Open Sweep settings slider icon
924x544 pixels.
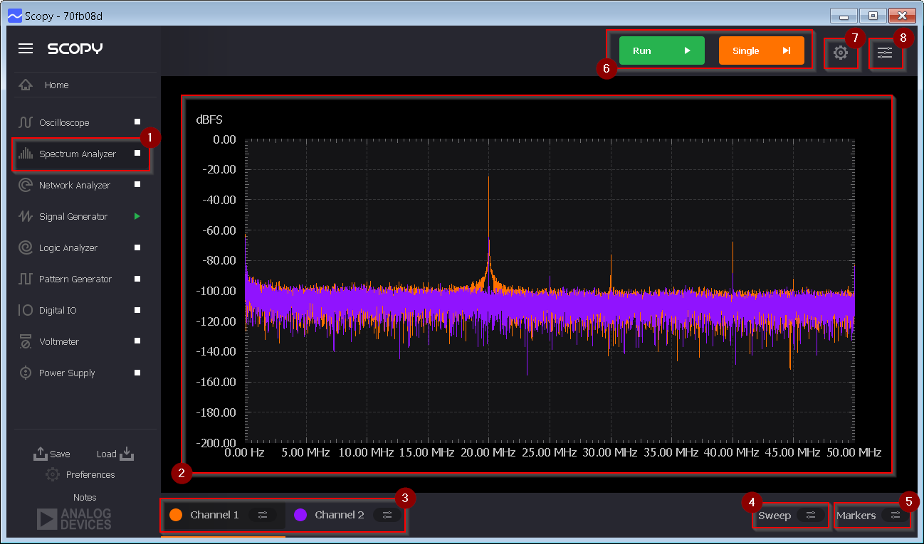click(x=810, y=515)
